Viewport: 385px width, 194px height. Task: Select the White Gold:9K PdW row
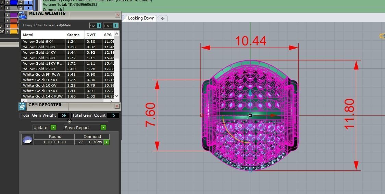click(67, 74)
